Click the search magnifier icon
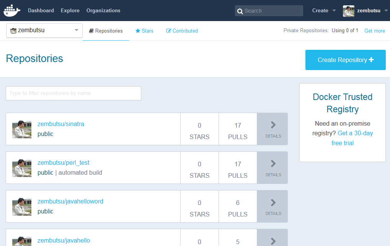390x246 pixels. coord(240,11)
